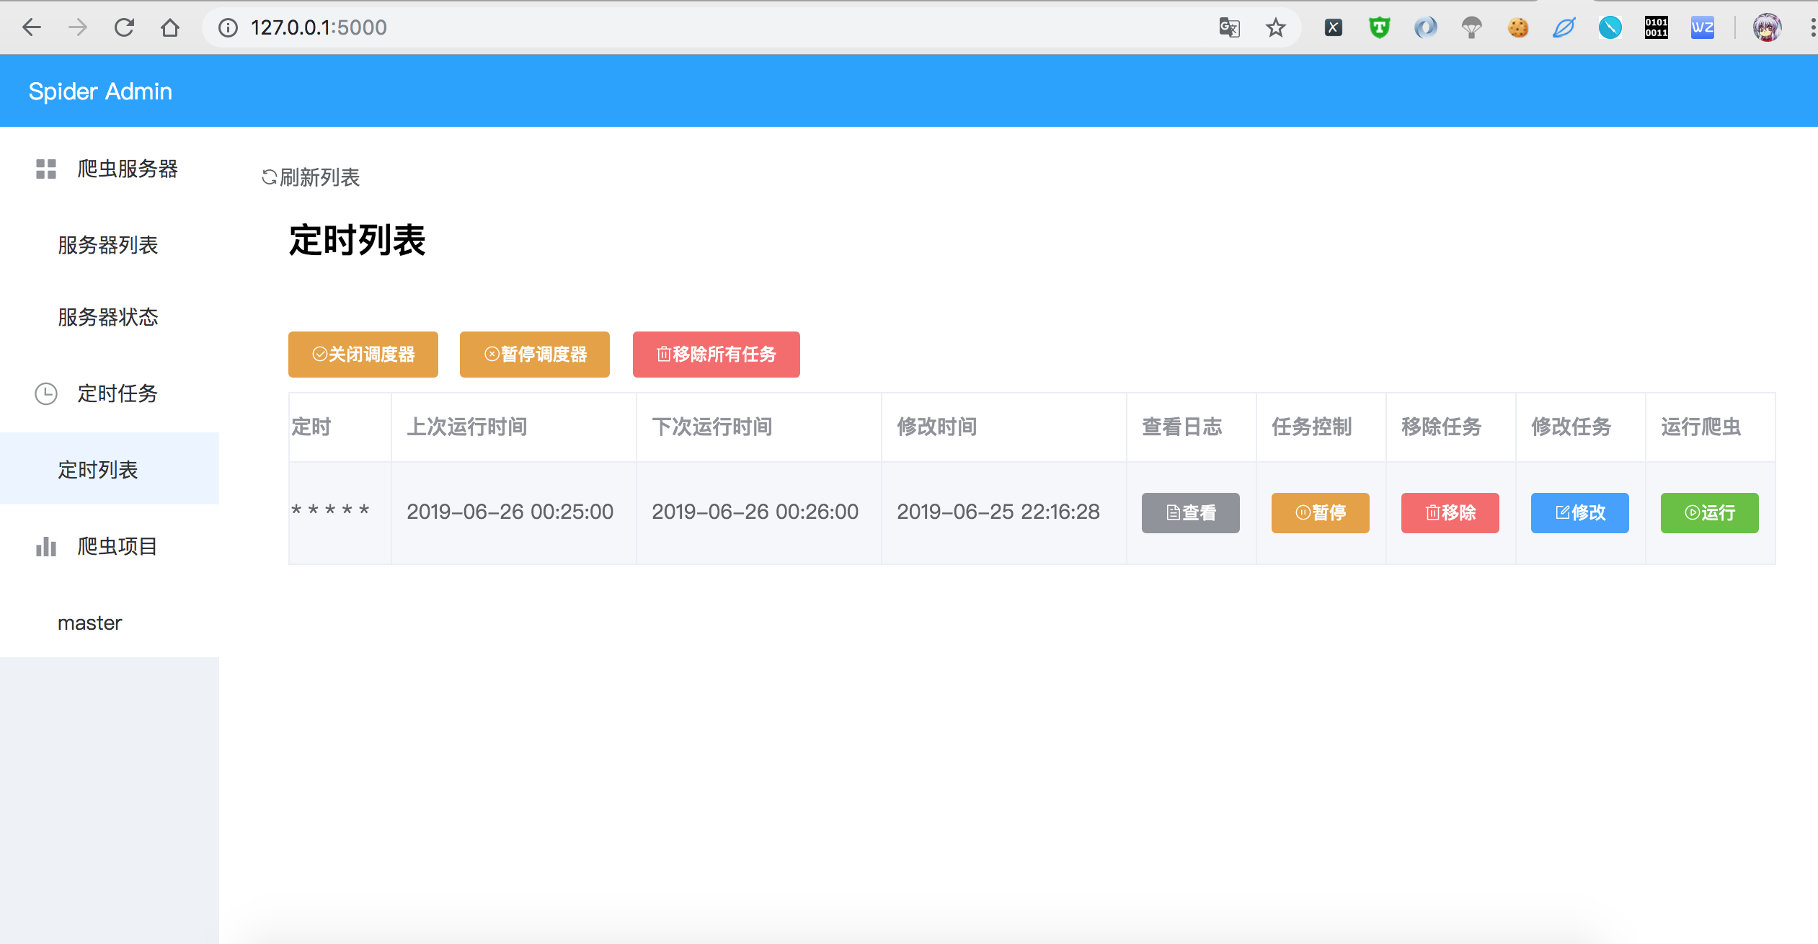Click 暂停调度器 to pause scheduler
The width and height of the screenshot is (1818, 944).
[535, 355]
